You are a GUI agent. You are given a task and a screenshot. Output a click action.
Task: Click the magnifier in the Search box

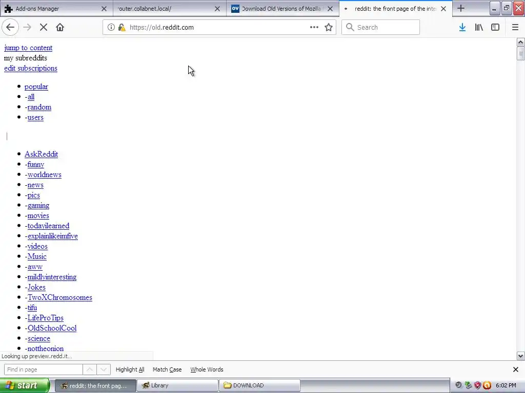click(350, 27)
